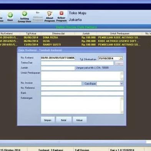
Task: Click the Terdapat 3 Kwitansi status text
Action: point(51,150)
